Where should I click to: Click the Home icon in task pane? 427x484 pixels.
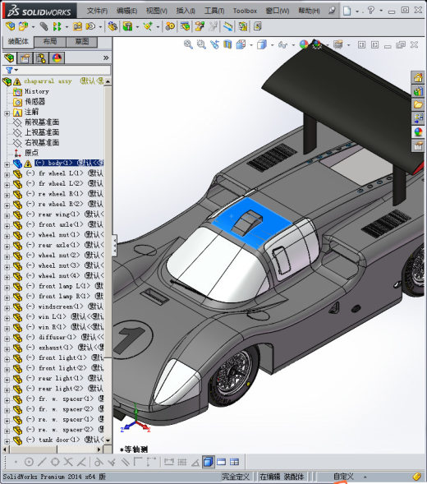pyautogui.click(x=418, y=77)
